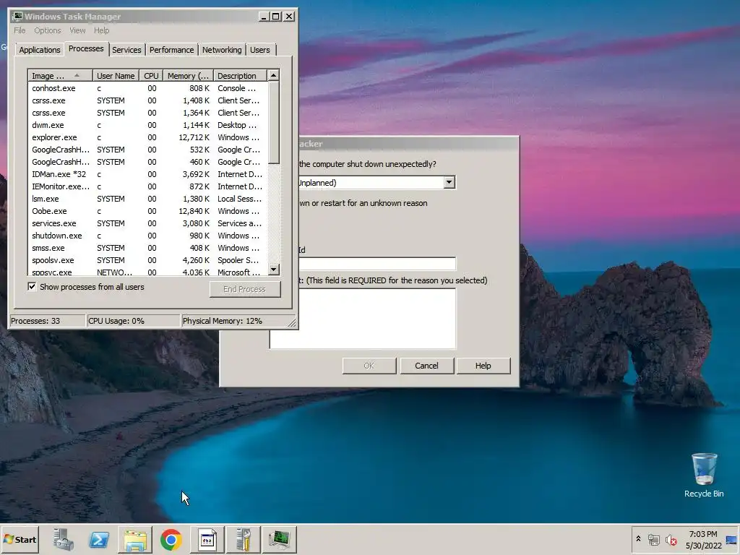Viewport: 740px width, 555px height.
Task: Sort processes by Image Name column
Action: click(x=60, y=75)
